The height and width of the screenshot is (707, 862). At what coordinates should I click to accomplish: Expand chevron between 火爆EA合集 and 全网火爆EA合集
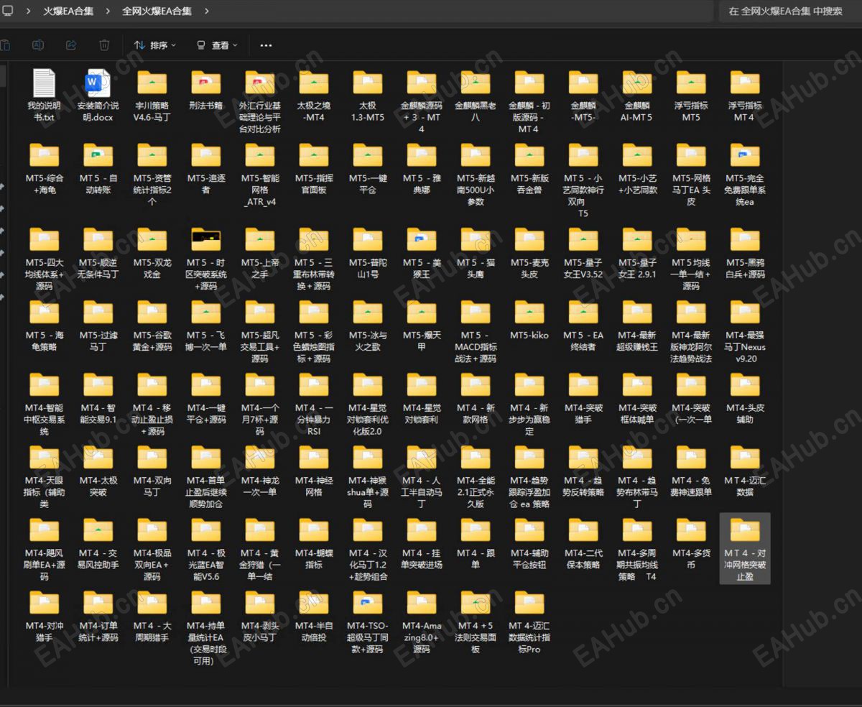[108, 11]
